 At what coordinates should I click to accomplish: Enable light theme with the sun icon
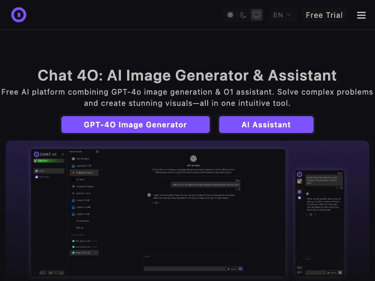click(x=230, y=15)
